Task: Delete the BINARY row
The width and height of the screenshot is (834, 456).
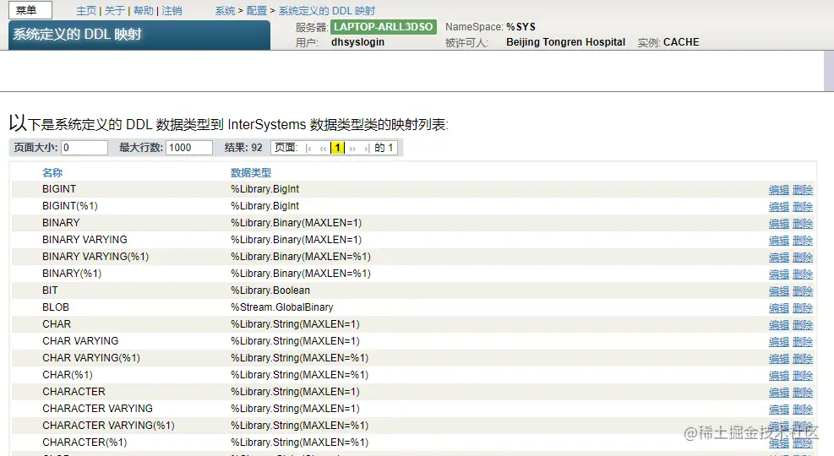Action: click(x=803, y=224)
